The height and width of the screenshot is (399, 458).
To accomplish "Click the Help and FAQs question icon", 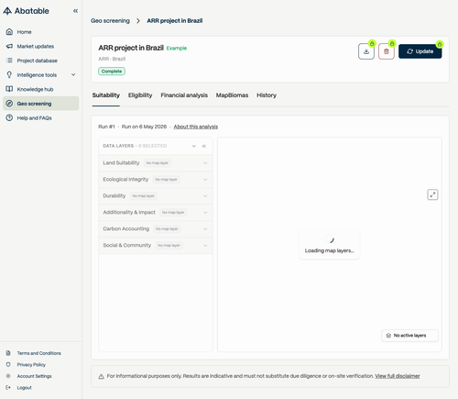I will (9, 117).
